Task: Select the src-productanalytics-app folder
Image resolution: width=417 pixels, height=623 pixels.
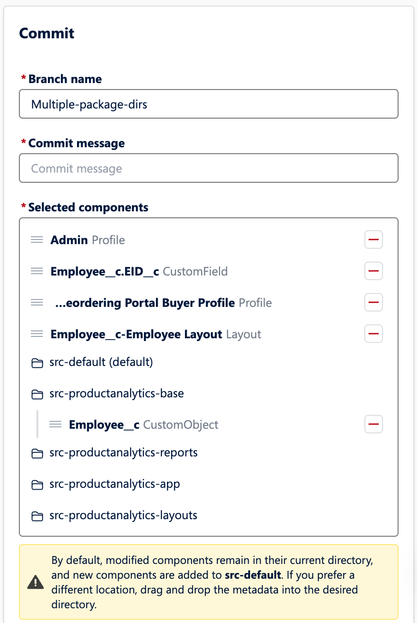Action: [114, 484]
